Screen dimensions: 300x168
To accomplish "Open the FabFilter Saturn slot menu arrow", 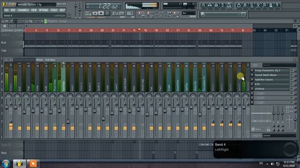I will tap(252, 80).
